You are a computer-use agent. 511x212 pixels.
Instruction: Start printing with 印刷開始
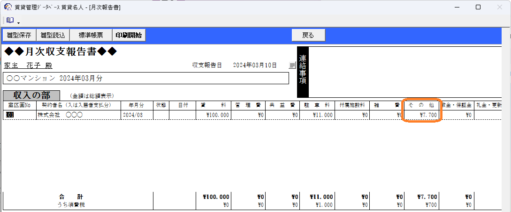[x=129, y=35]
